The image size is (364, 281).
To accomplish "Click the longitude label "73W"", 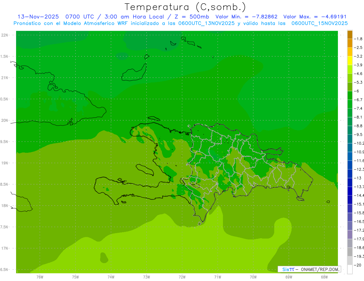I will pos(147,277).
